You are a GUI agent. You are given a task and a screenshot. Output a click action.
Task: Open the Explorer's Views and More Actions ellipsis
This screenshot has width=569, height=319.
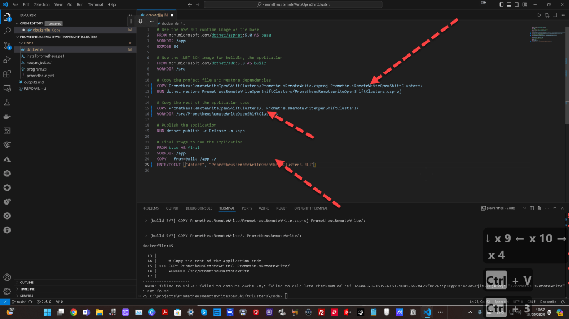coord(129,15)
